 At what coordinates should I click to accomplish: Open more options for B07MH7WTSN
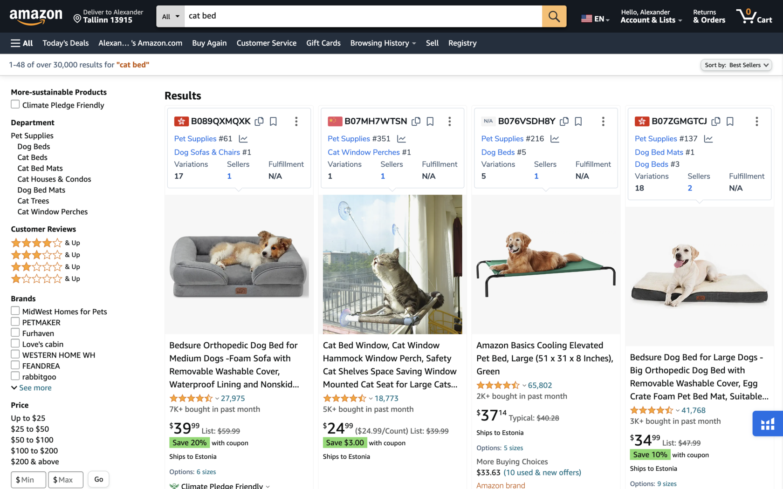click(449, 122)
